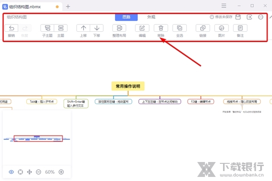The height and width of the screenshot is (181, 272).
Task: Select the Tab键 - 插入子节点 node
Action: pos(42,101)
